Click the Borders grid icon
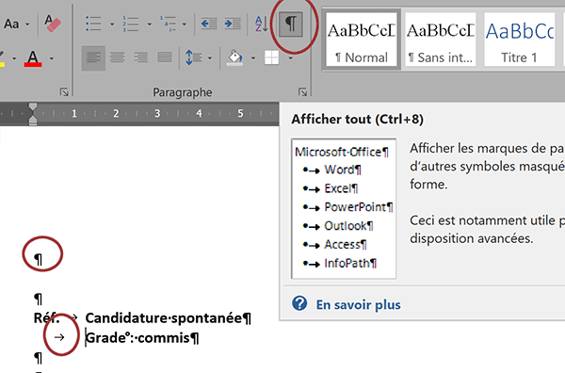 point(271,57)
